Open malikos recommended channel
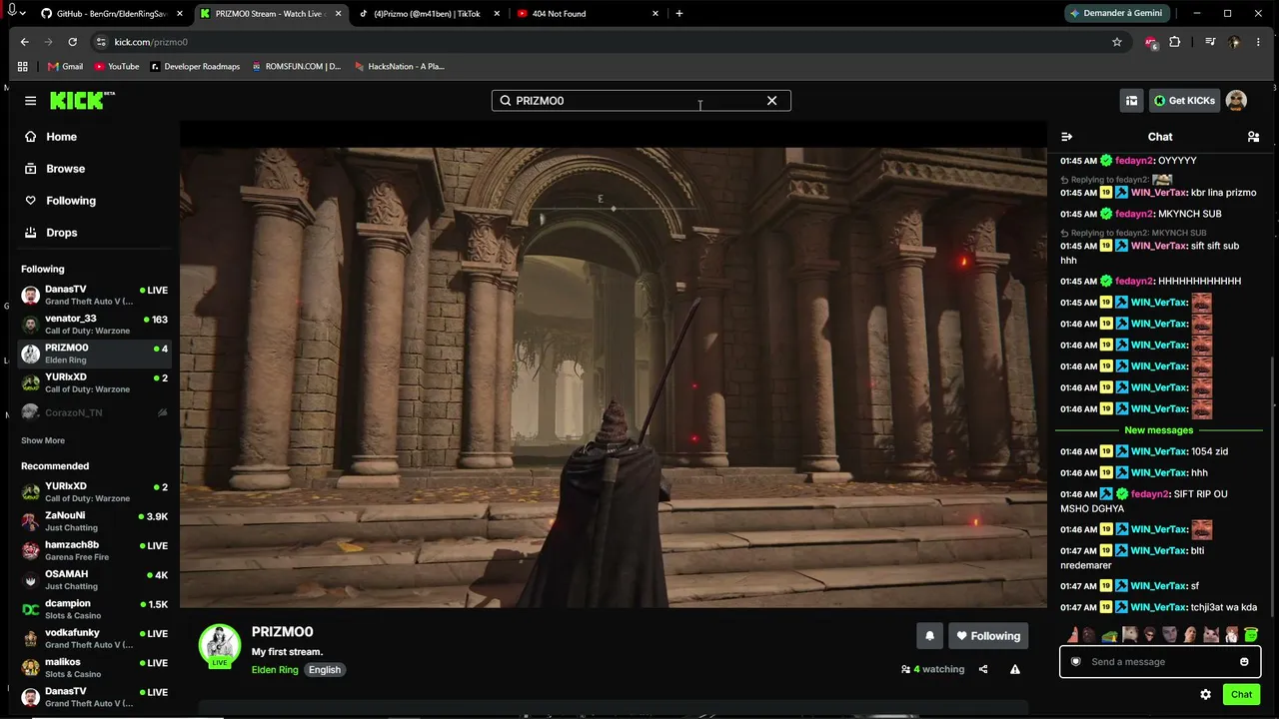Screen dimensions: 1279x719 coord(95,668)
